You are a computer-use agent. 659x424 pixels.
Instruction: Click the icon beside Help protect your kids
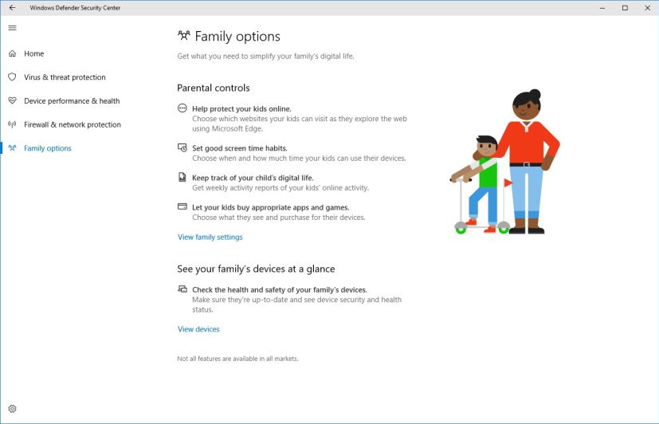182,108
